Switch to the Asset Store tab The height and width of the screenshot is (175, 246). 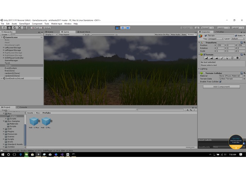coord(84,32)
